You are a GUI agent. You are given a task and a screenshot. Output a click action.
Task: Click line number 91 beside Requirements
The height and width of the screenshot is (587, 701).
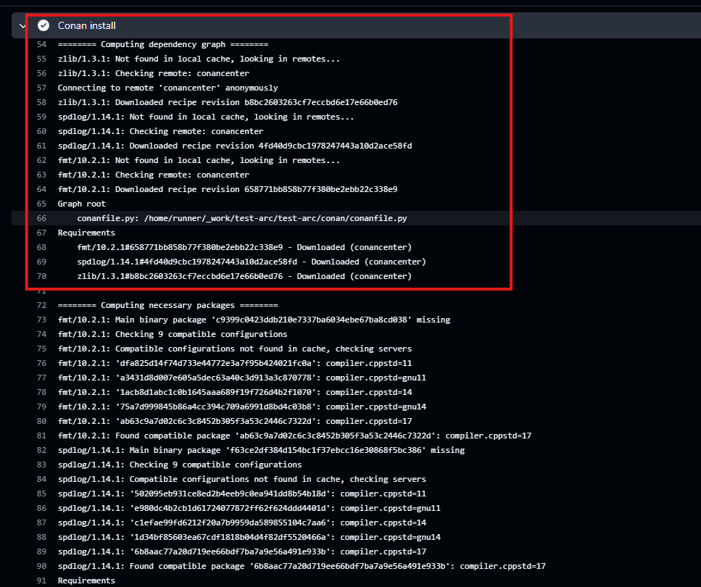(x=41, y=580)
